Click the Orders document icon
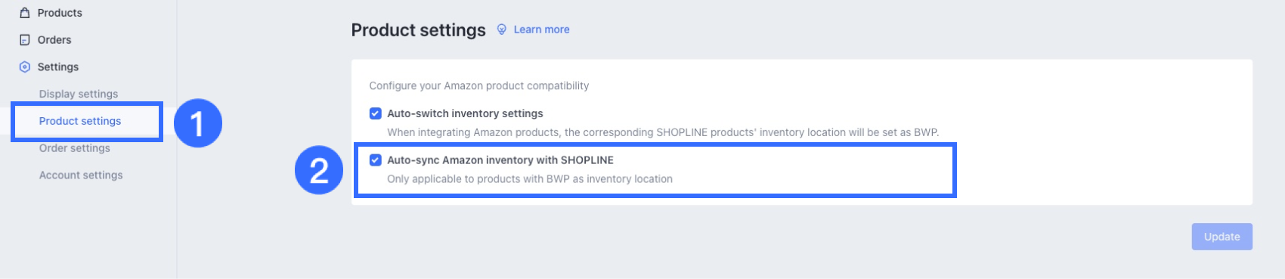Screen dimensions: 1285x279 [24, 40]
